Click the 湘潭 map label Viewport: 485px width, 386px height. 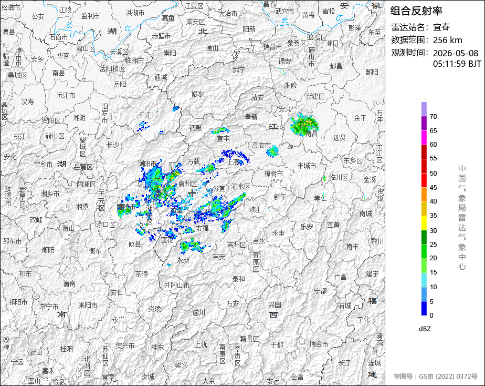click(x=82, y=206)
